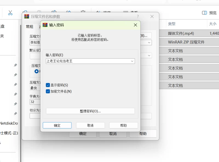Switch to the 常规 tab
The height and width of the screenshot is (162, 219).
[x=29, y=27]
